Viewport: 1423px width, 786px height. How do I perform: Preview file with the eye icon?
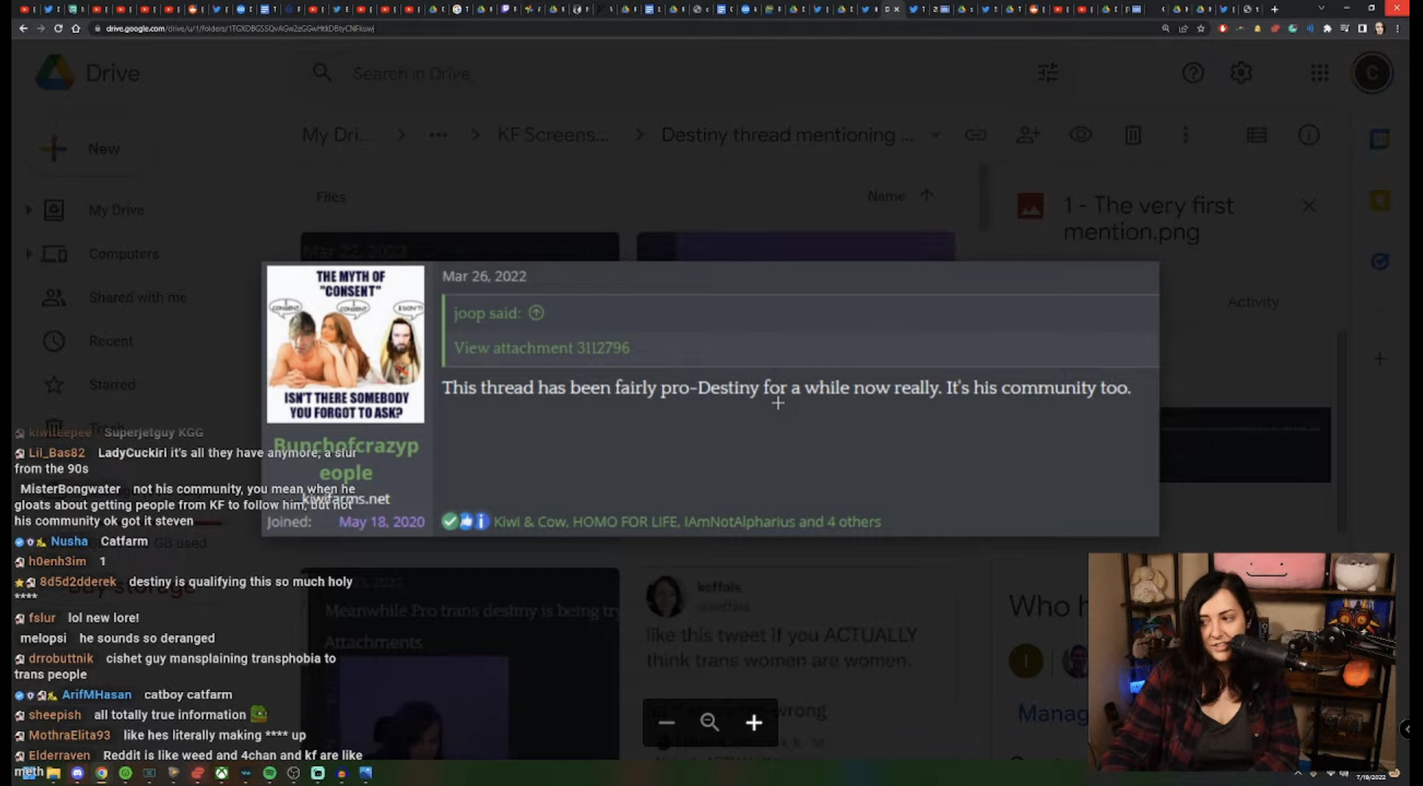point(1080,135)
